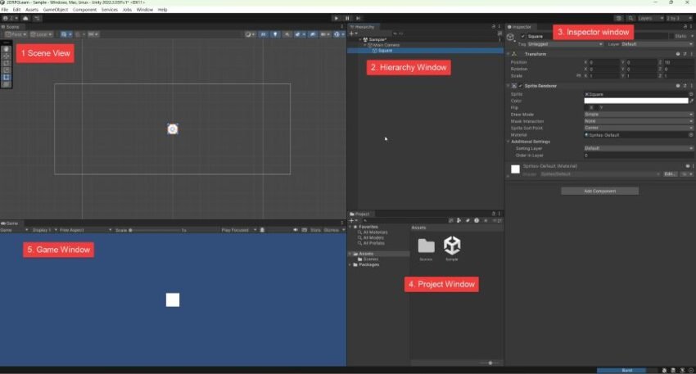Toggle 2D view mode in Scene toolbar
The width and height of the screenshot is (696, 374).
pyautogui.click(x=263, y=34)
